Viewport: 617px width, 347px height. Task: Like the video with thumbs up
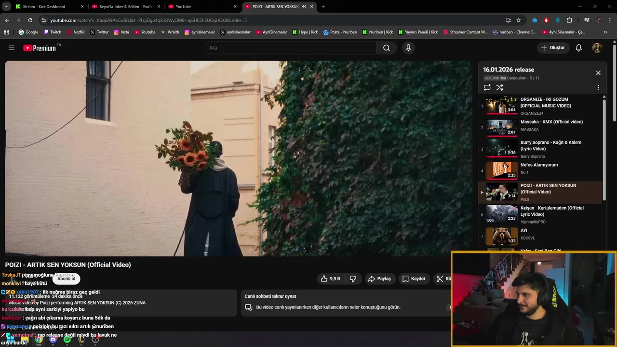(x=330, y=279)
